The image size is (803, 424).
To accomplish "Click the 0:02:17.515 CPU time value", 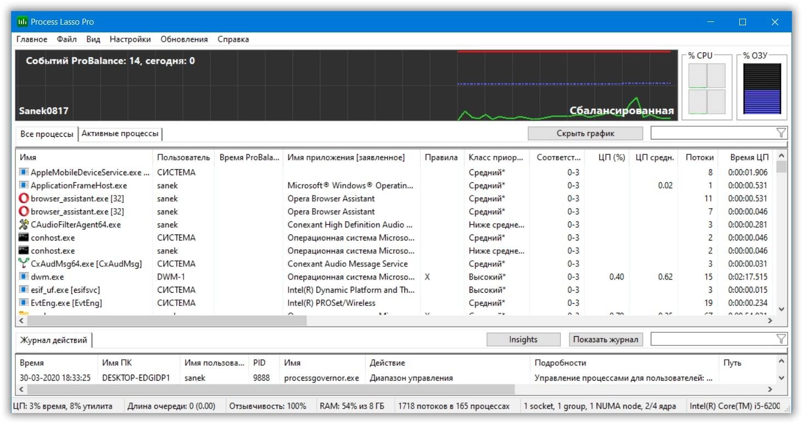I will tap(748, 277).
